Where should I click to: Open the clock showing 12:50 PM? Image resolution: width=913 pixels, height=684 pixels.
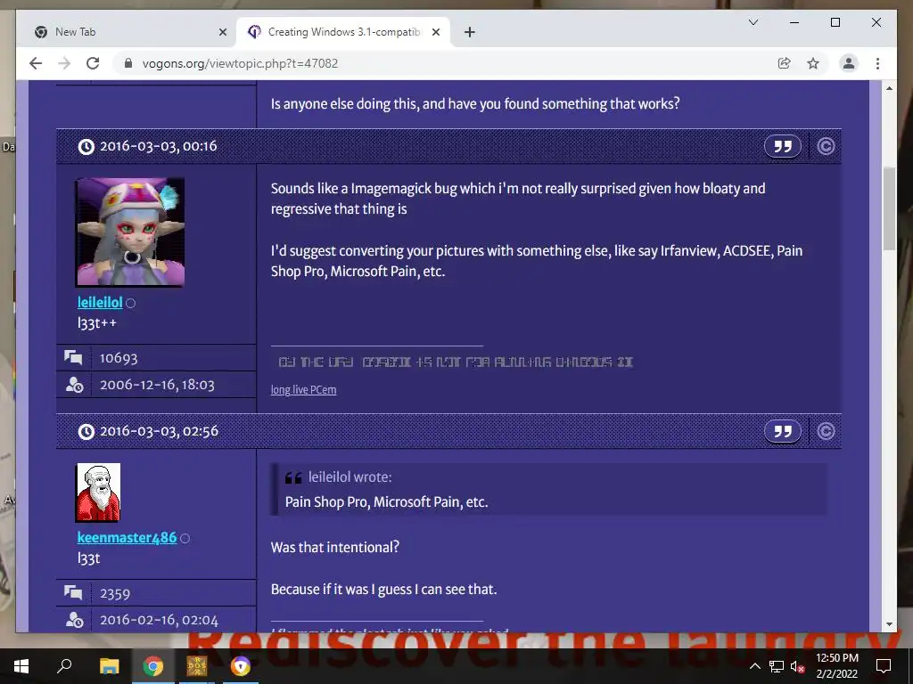pyautogui.click(x=836, y=666)
